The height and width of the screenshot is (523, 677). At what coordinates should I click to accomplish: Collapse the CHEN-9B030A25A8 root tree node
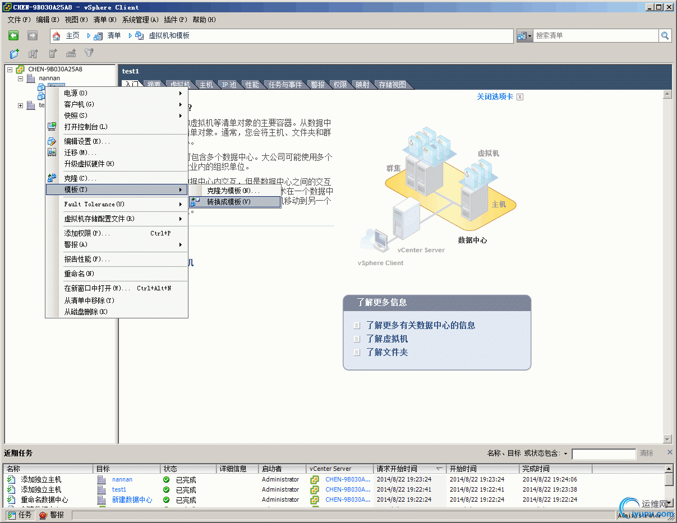point(10,70)
